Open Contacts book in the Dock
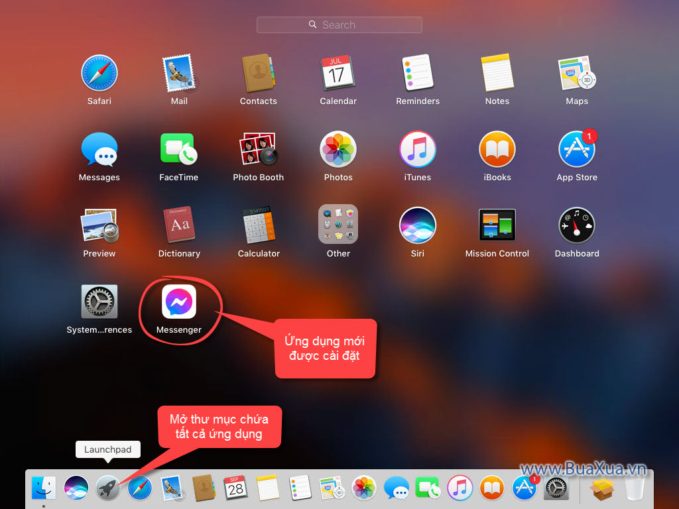This screenshot has width=679, height=509. pos(204,488)
